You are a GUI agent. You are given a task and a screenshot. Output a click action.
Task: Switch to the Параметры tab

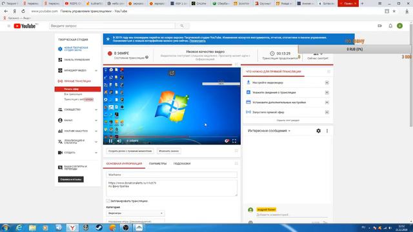157,164
